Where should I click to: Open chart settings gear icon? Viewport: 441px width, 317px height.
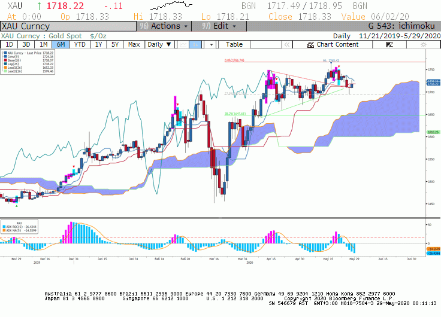click(x=423, y=45)
